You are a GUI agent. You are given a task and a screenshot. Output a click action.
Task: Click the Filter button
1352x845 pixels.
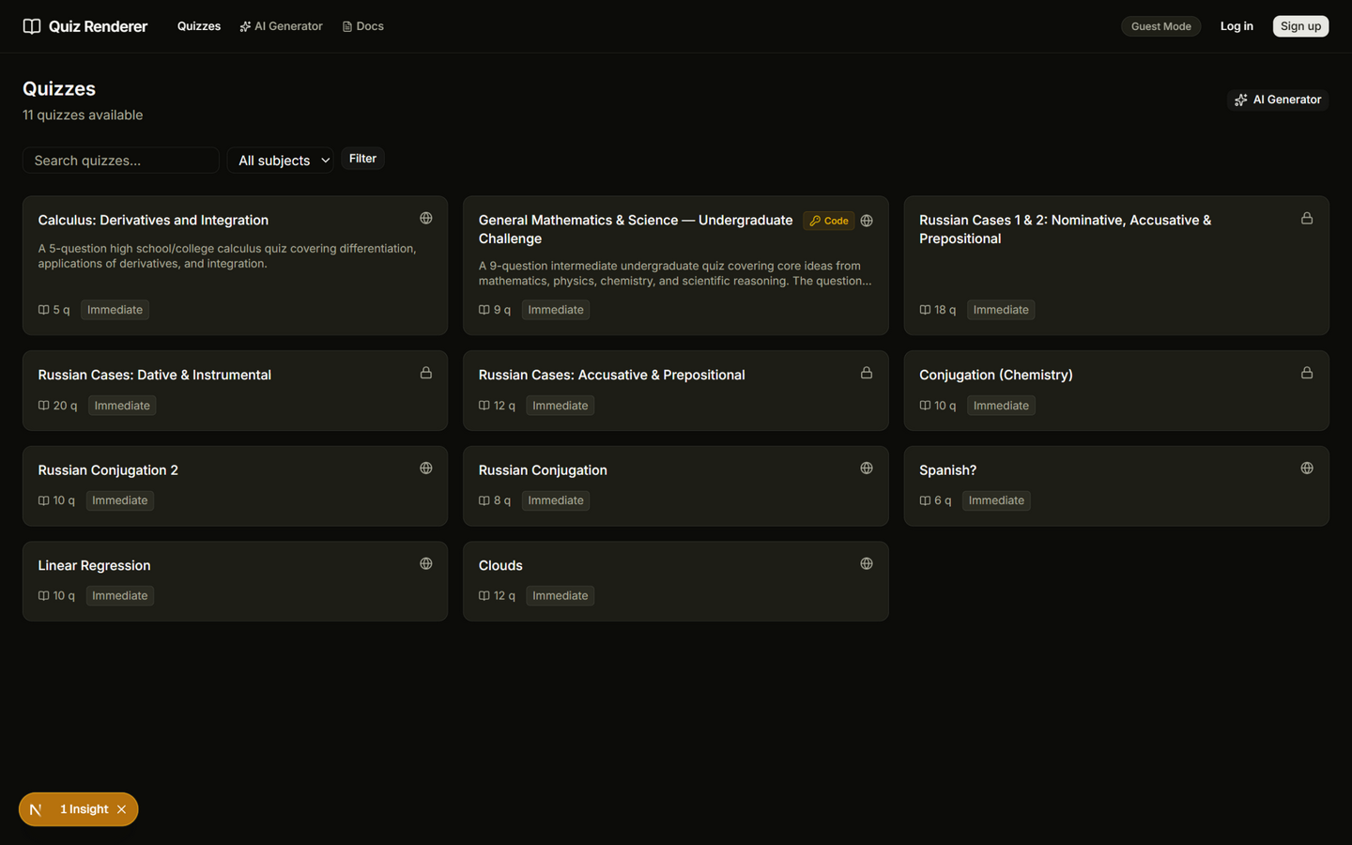click(362, 159)
